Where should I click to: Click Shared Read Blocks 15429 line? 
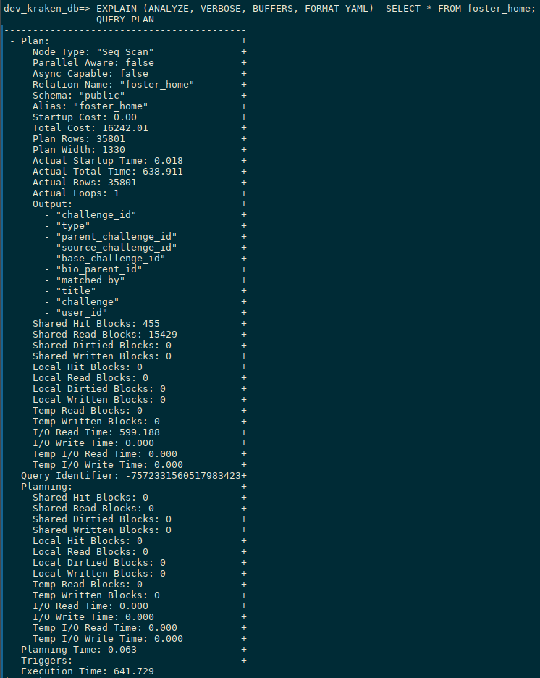point(104,334)
